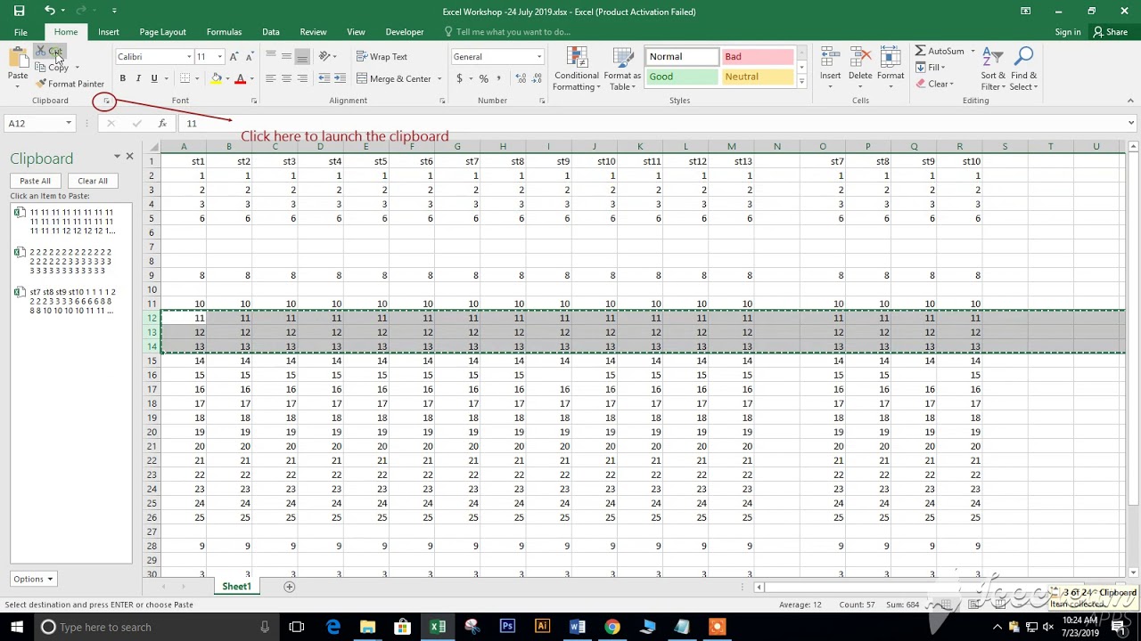Click the Insert cells icon
Viewport: 1141px width, 641px height.
click(830, 58)
